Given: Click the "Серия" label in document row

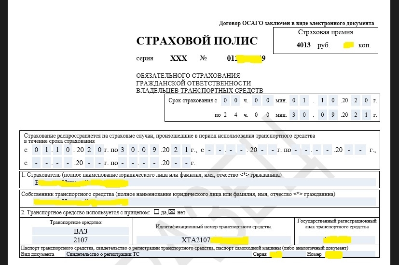Looking at the screenshot, I should click(x=260, y=254).
